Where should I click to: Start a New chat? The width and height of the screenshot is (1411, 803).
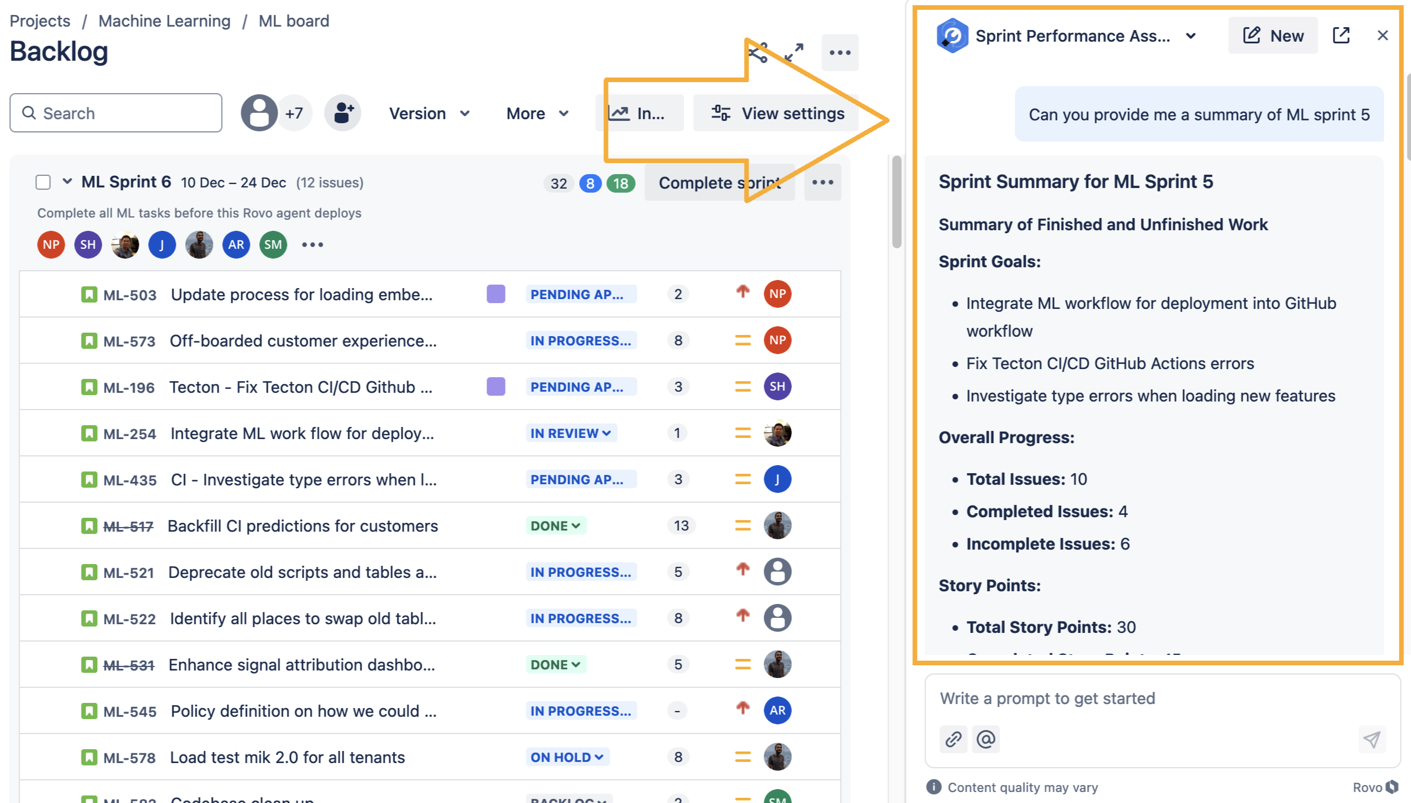coord(1273,36)
